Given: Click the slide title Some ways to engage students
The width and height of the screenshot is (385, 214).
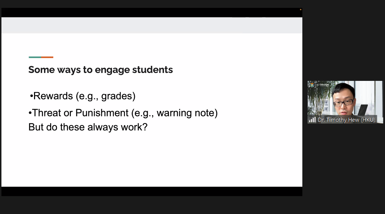Looking at the screenshot, I should pos(101,70).
